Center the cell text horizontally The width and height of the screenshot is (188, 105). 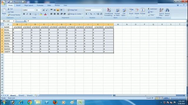tap(55, 14)
